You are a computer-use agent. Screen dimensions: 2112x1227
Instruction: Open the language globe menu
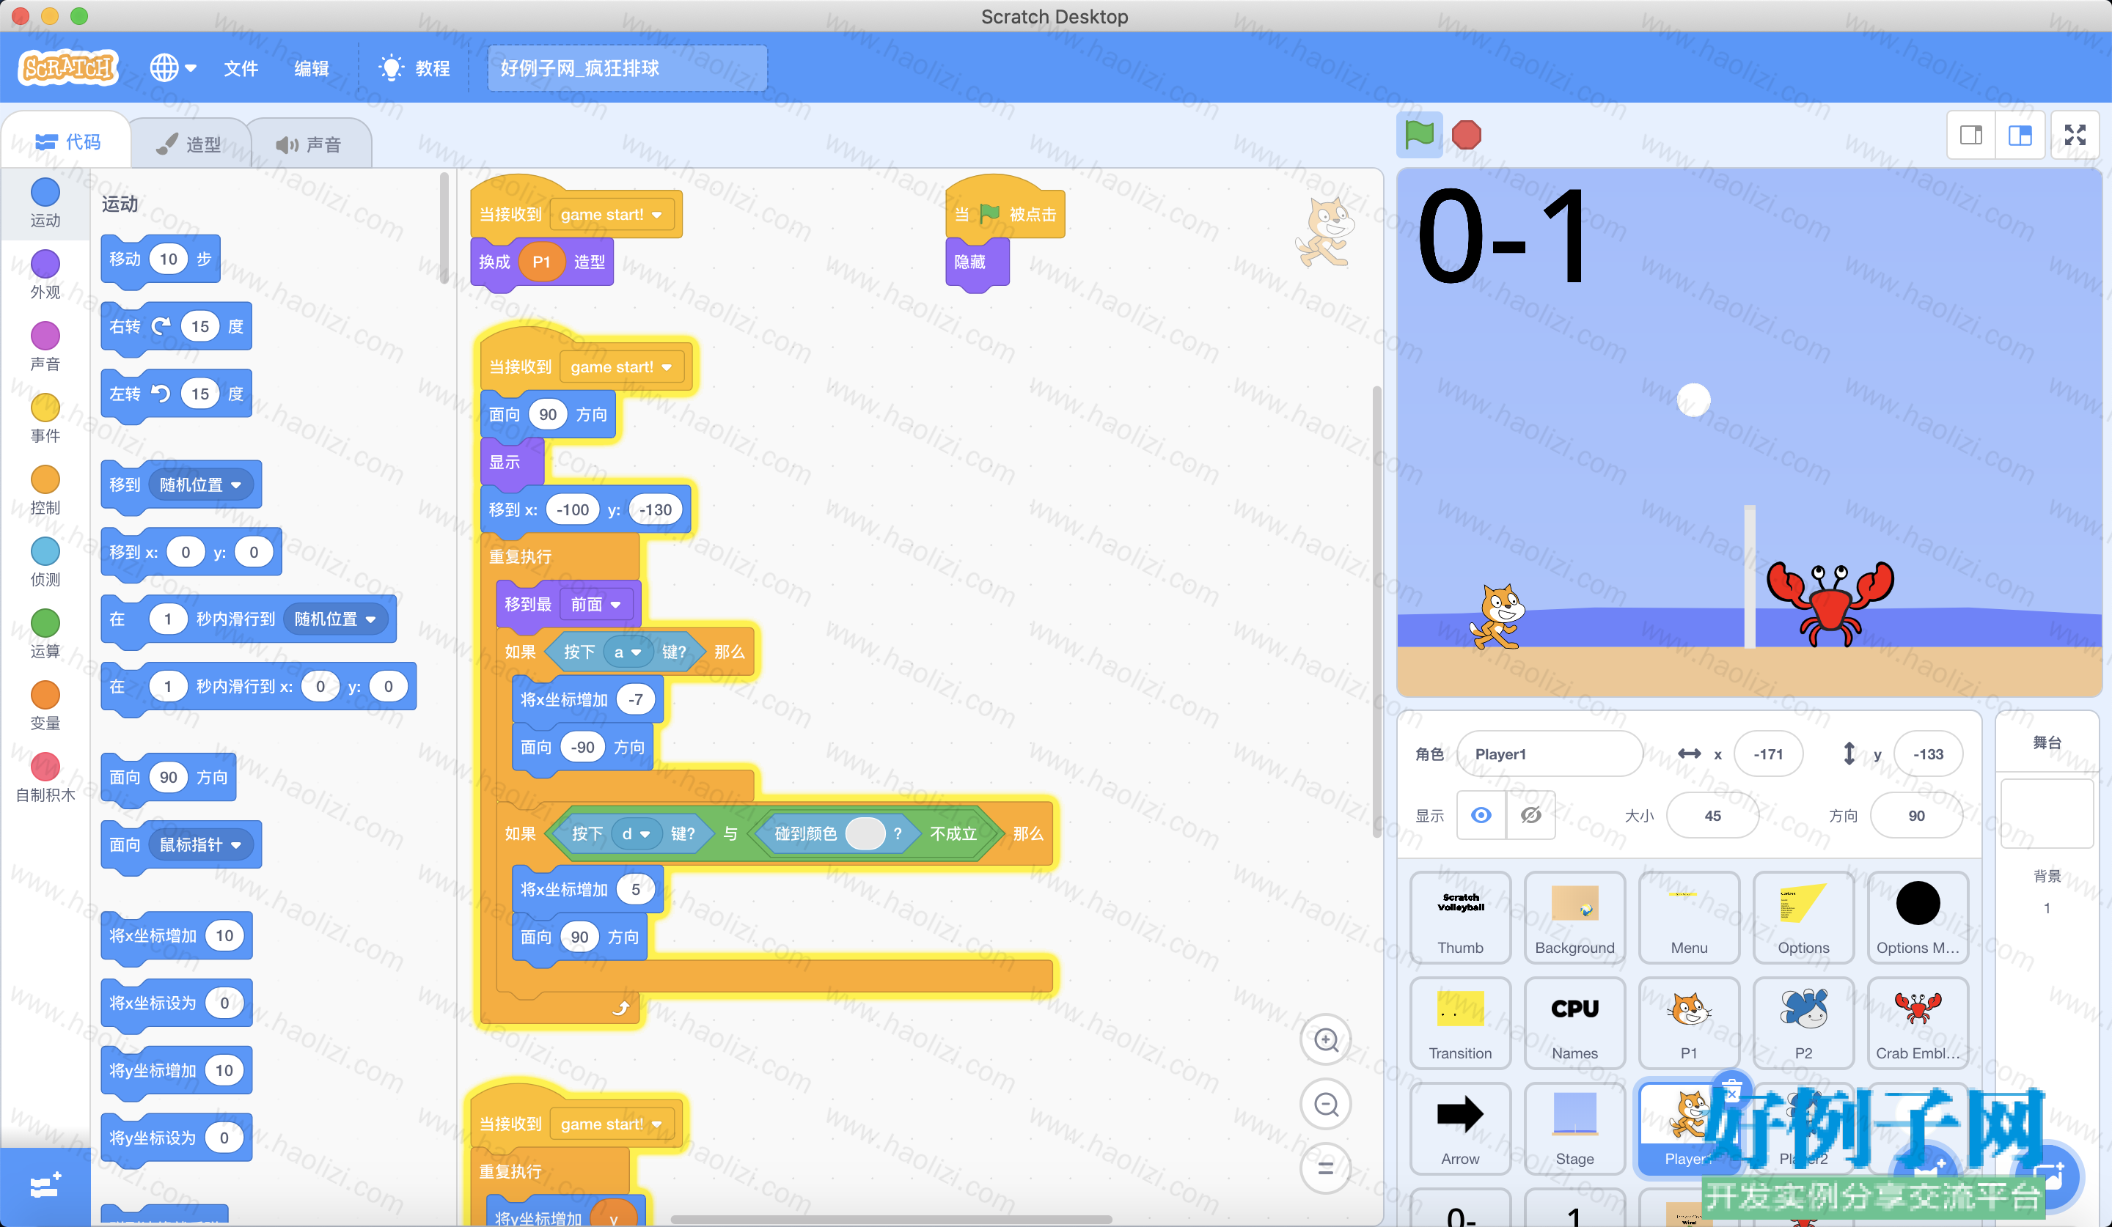172,68
